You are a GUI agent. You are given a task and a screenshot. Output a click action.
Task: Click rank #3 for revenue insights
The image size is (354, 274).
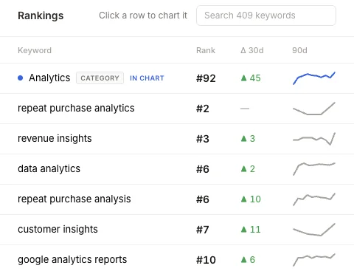pyautogui.click(x=203, y=139)
